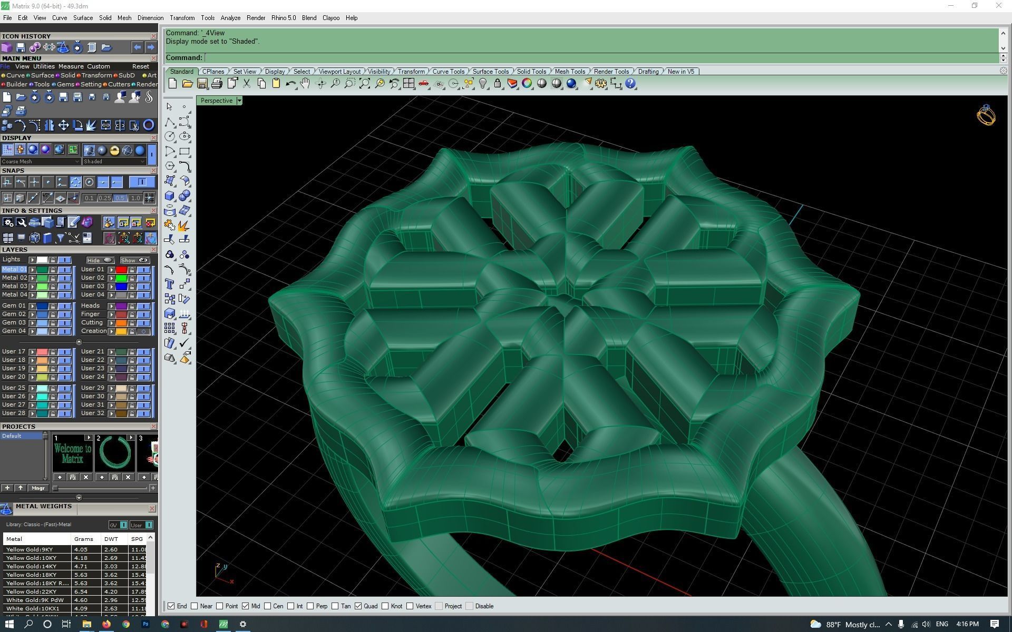Click the Undo arrow icon

click(290, 83)
